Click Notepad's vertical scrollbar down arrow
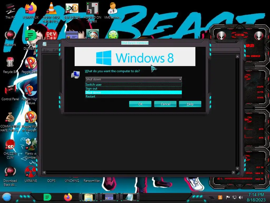This screenshot has height=203, width=270. tap(237, 168)
